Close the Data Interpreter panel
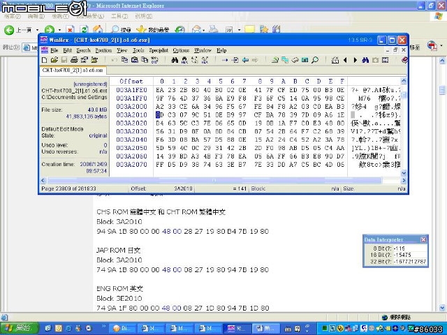 tap(423, 239)
